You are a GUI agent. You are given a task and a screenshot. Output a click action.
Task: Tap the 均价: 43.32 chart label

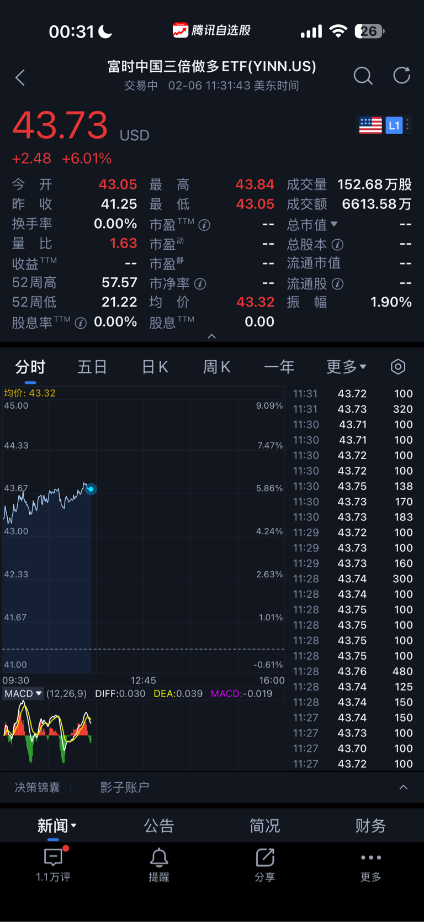tap(30, 393)
